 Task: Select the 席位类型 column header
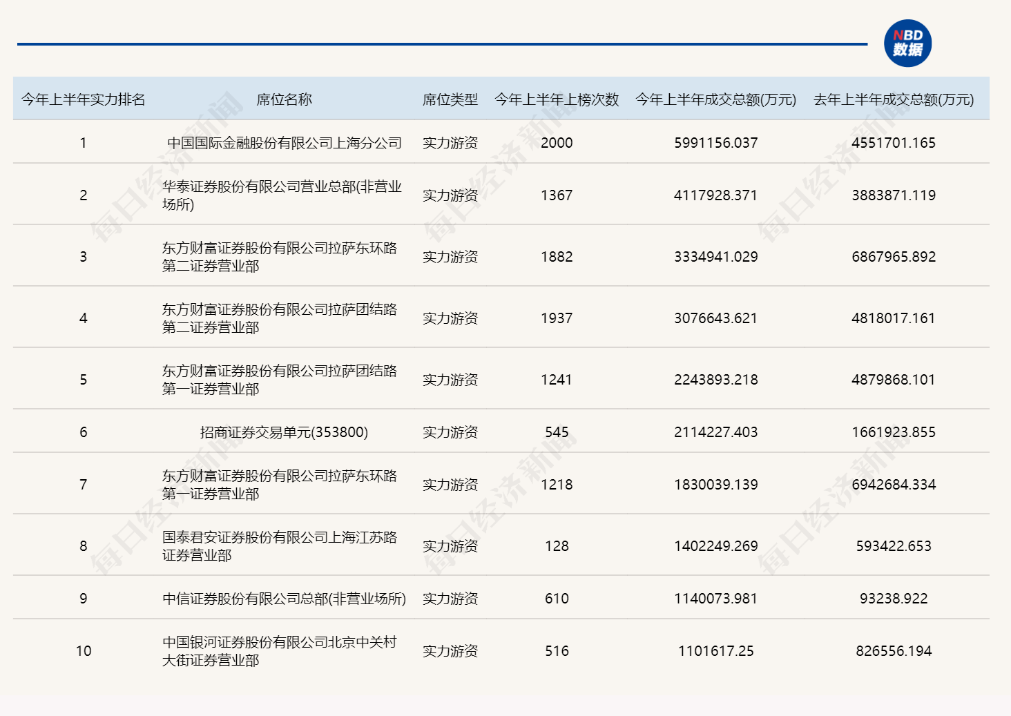pos(450,99)
